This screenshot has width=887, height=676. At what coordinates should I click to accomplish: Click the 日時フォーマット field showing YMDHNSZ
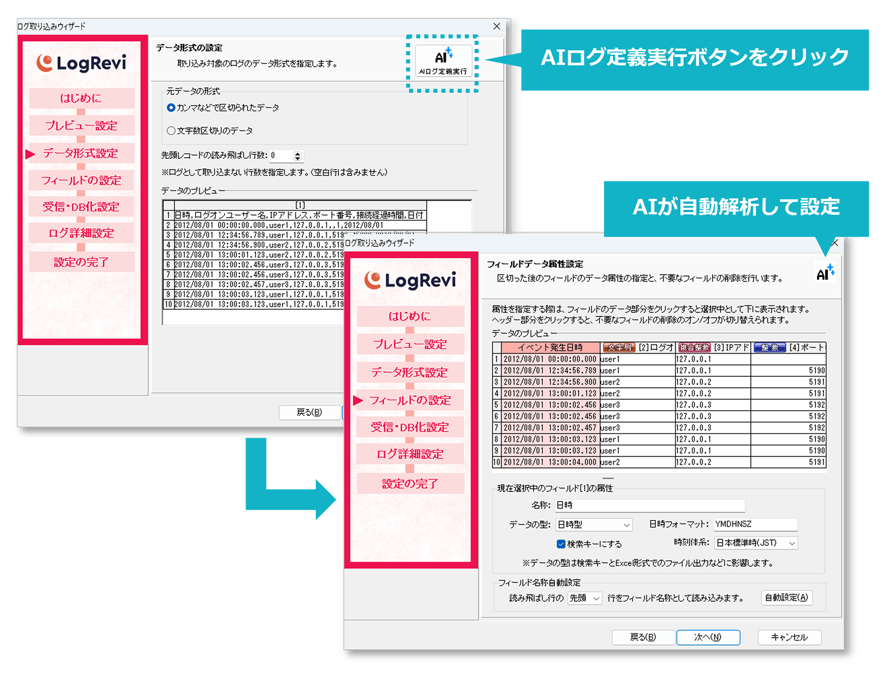coord(755,524)
